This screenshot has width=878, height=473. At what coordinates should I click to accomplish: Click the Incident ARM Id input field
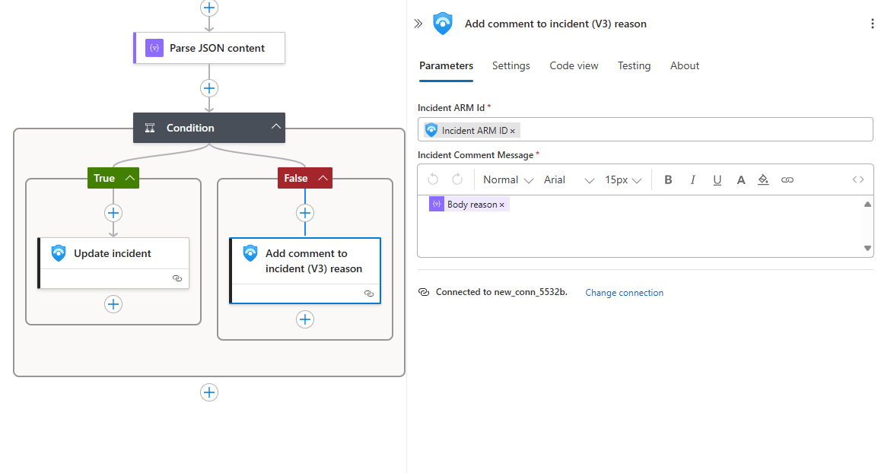[645, 129]
